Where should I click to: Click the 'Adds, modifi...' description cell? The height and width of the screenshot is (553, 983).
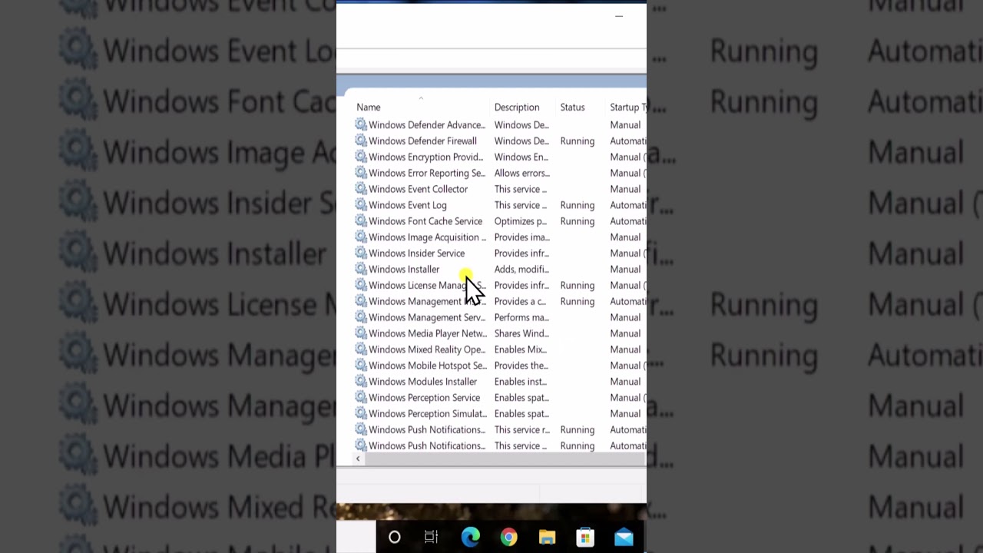pyautogui.click(x=521, y=270)
